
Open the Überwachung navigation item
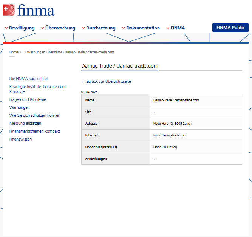tap(60, 28)
